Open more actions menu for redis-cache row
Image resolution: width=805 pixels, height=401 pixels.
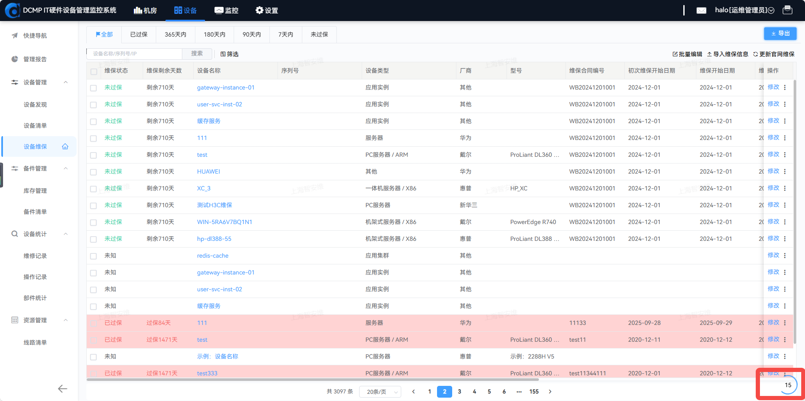click(785, 256)
